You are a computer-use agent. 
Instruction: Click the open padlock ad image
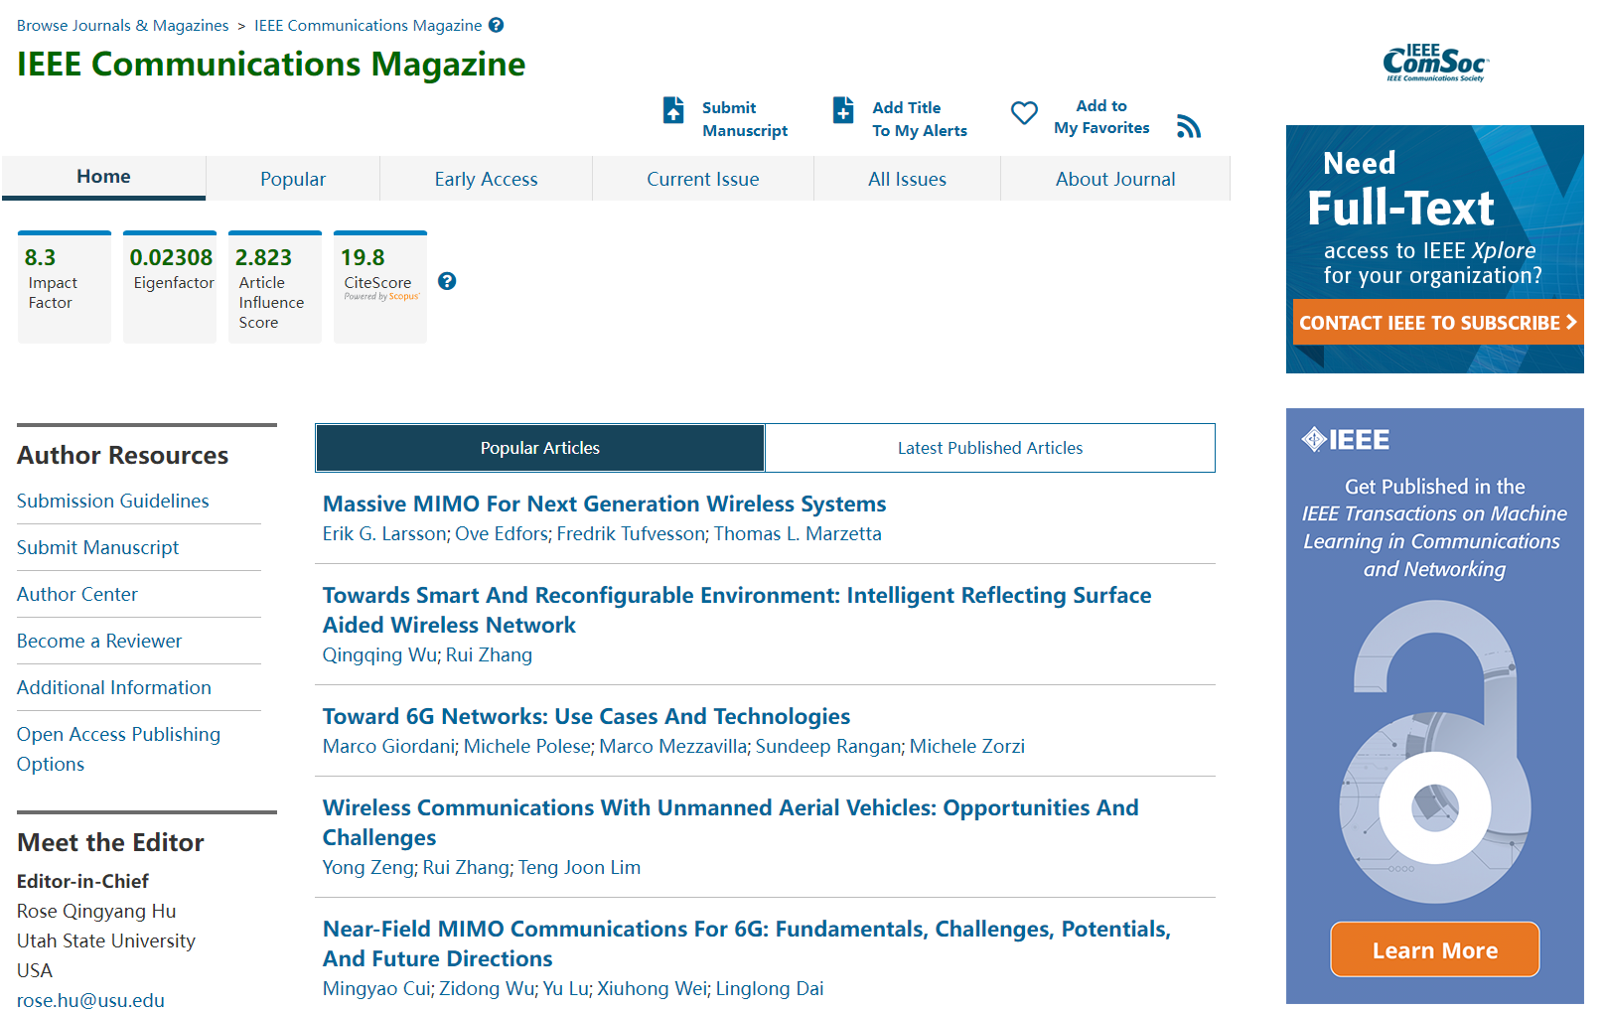pos(1434,752)
